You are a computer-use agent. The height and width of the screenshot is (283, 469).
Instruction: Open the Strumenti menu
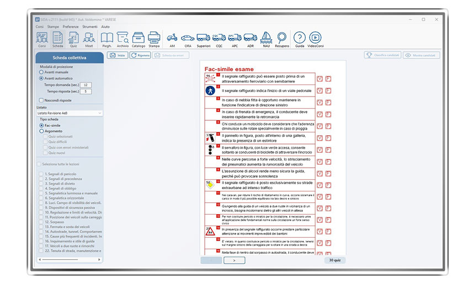(x=90, y=26)
